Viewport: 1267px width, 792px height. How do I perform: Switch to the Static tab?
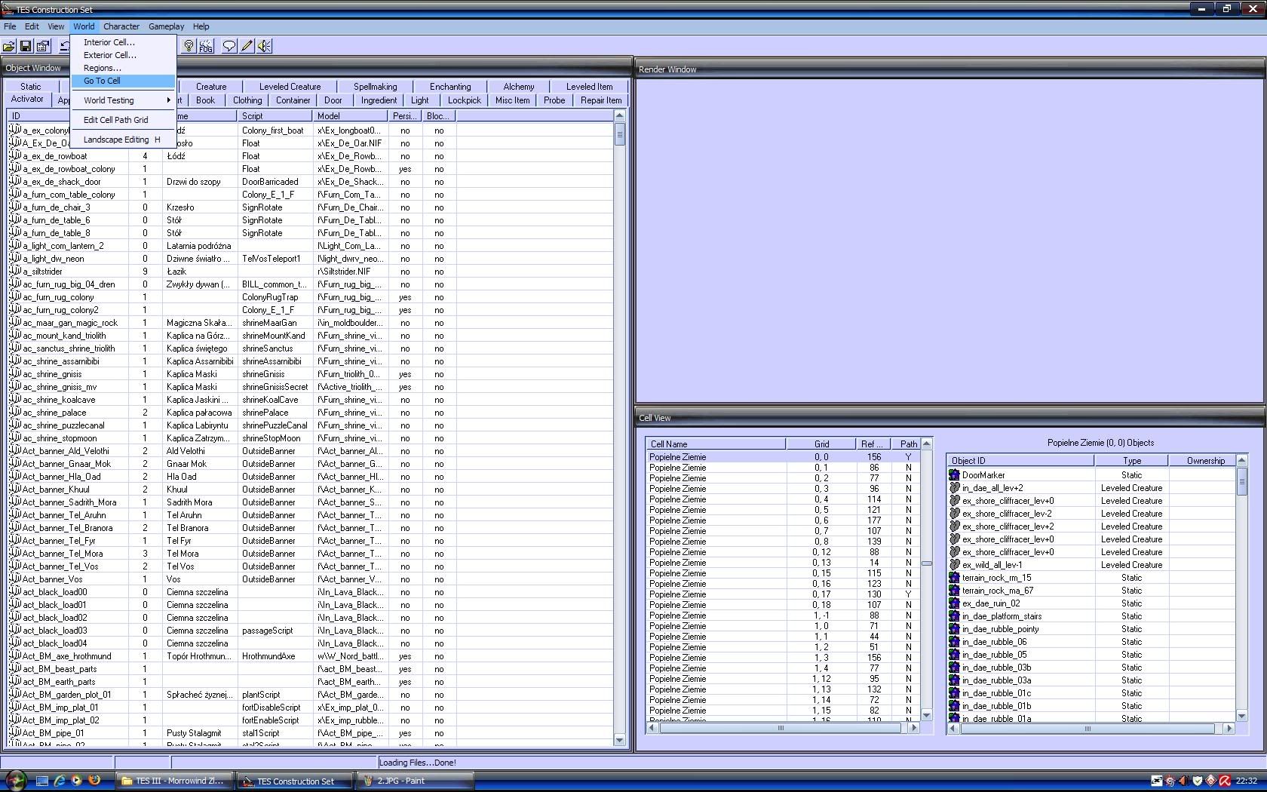[x=31, y=87]
